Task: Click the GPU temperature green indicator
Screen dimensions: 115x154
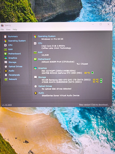Action: tap(92, 73)
